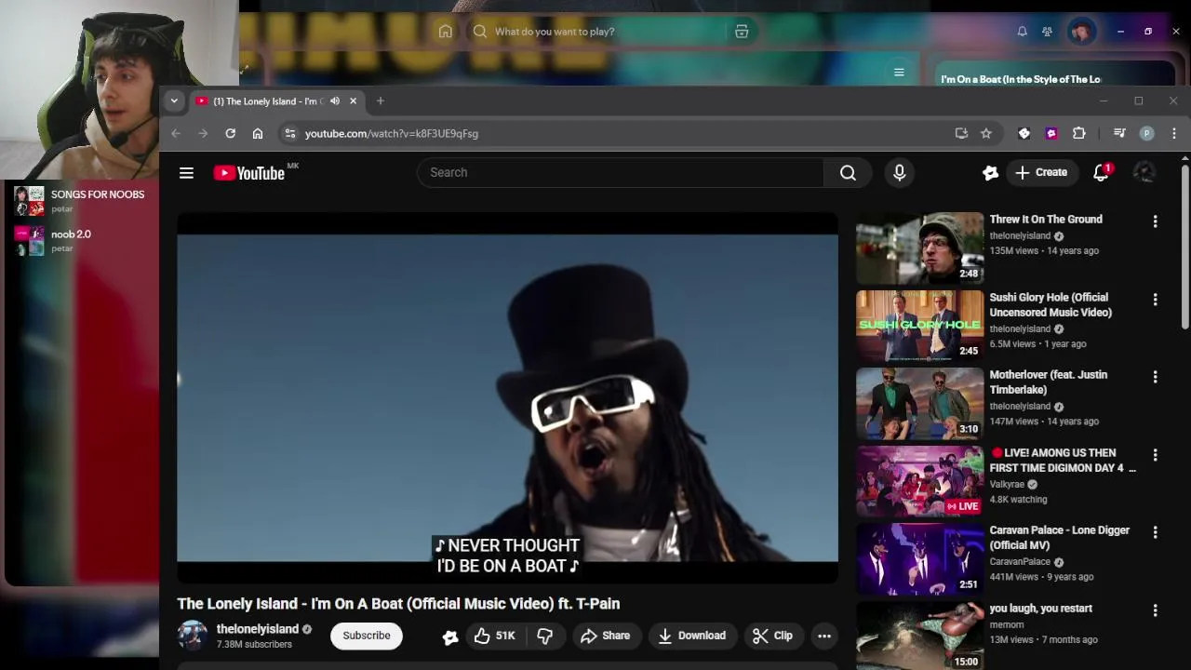Click the sparkle icon left of Create

click(x=990, y=172)
